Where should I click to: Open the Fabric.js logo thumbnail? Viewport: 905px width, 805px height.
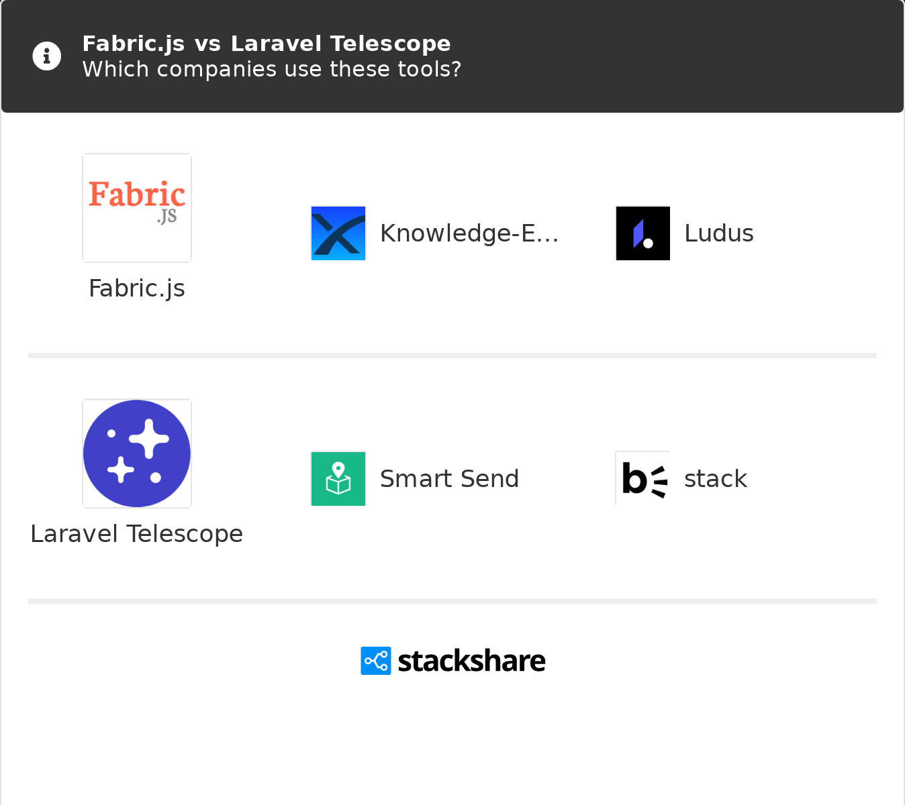[x=137, y=208]
